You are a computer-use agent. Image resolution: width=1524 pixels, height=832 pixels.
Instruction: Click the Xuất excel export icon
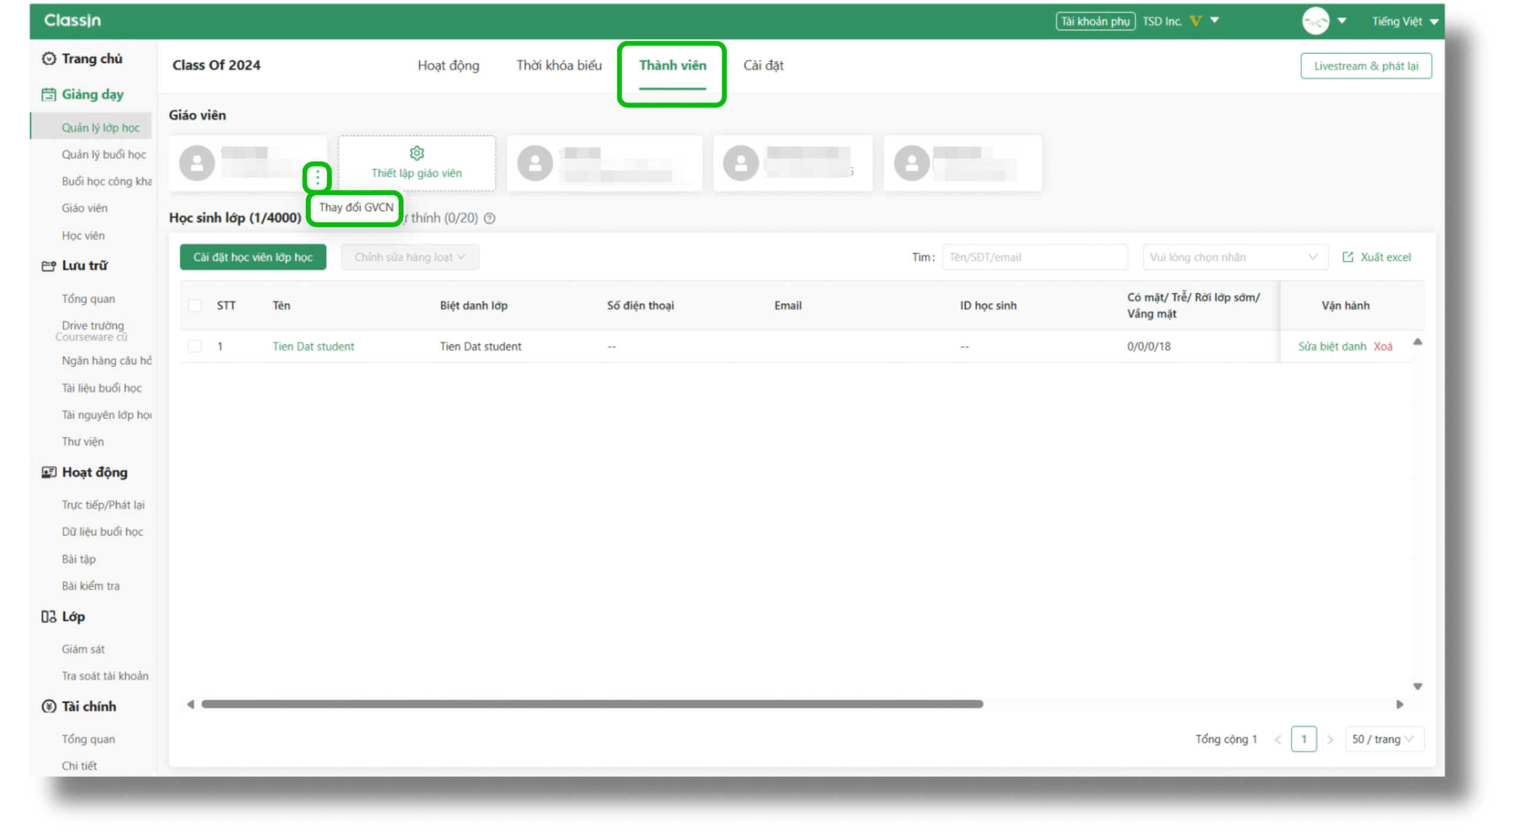[x=1348, y=257]
